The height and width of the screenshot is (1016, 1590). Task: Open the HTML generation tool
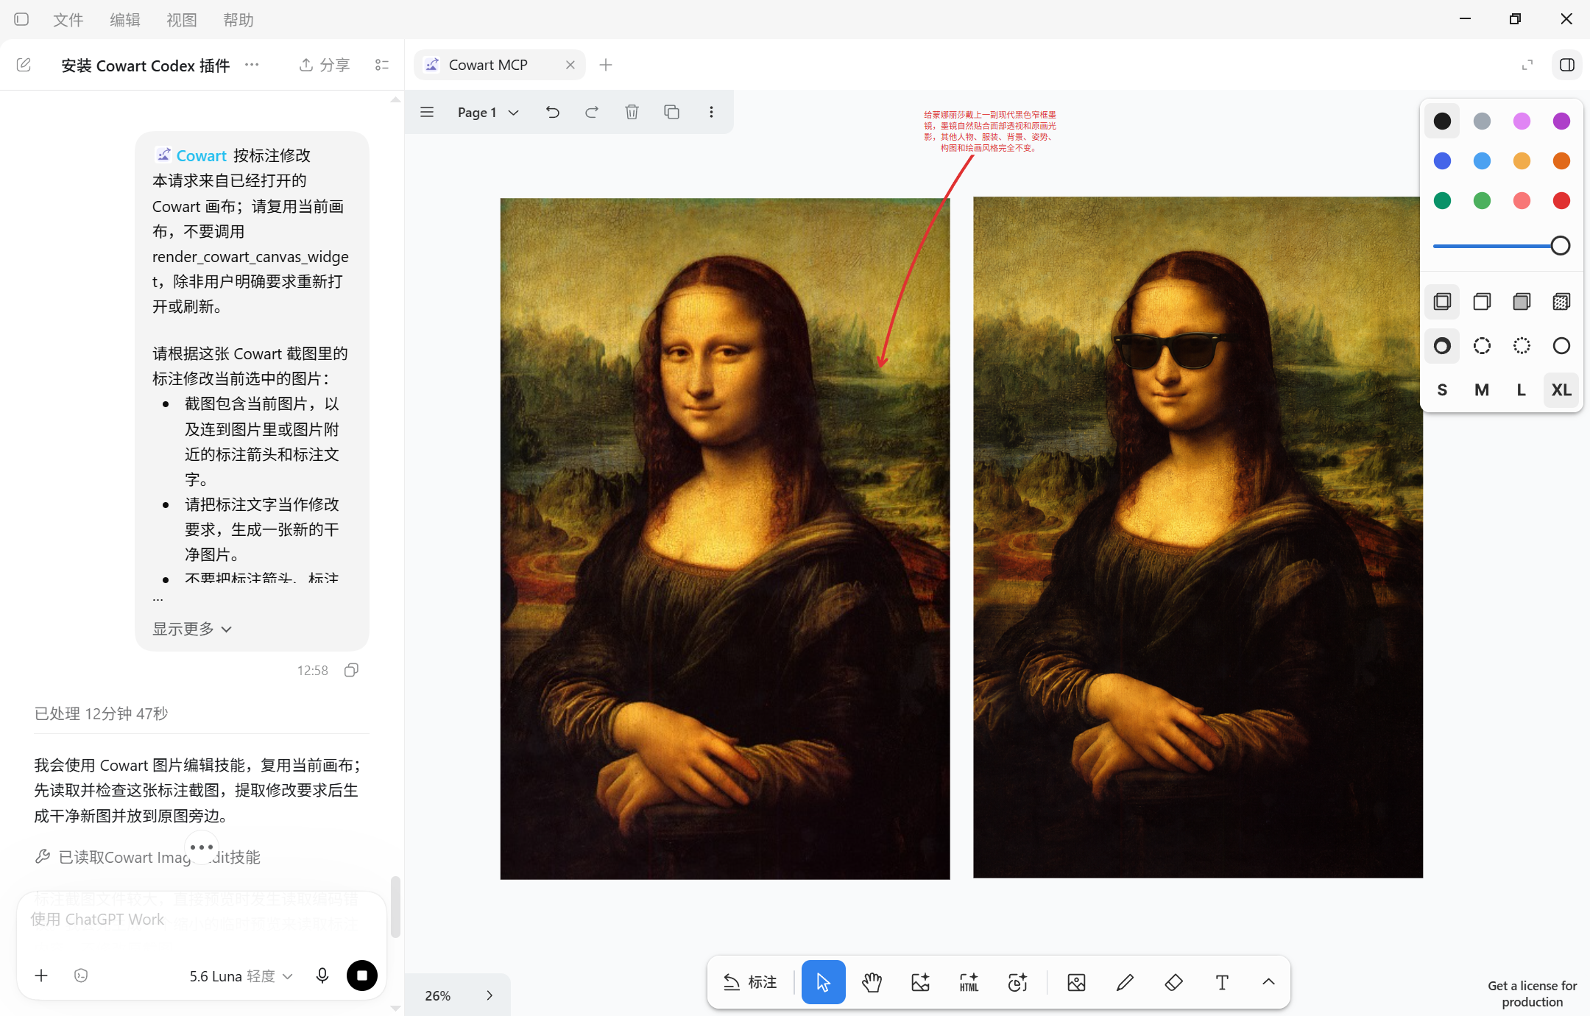pos(969,982)
